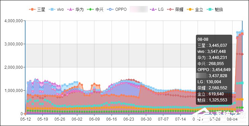This screenshot has height=126, width=249.
Task: Toggle the OPPO series legend
Action: (x=117, y=9)
